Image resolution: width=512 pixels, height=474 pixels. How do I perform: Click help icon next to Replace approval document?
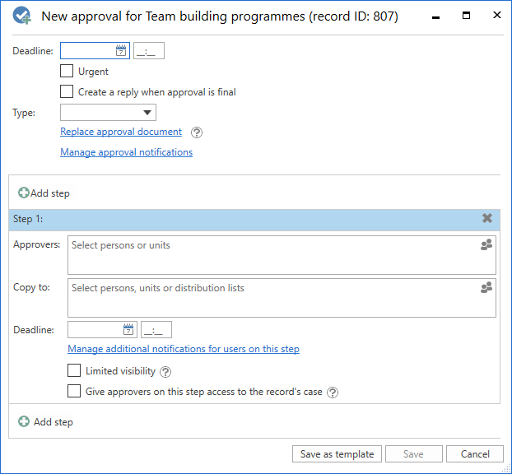click(196, 132)
